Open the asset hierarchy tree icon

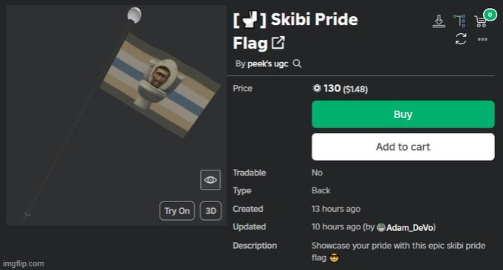459,21
